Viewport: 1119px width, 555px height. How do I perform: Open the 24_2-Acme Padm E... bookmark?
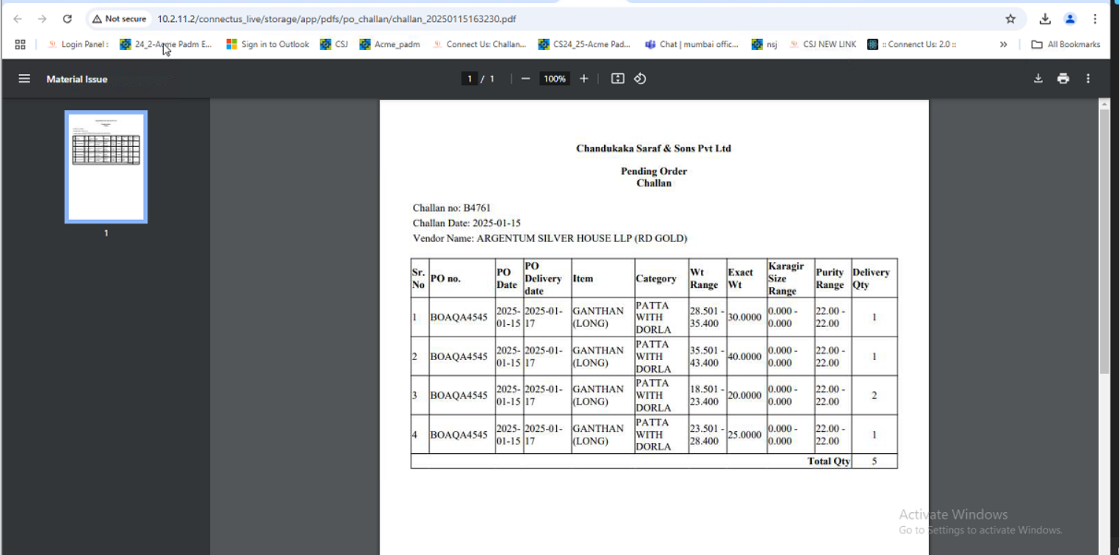pos(166,44)
